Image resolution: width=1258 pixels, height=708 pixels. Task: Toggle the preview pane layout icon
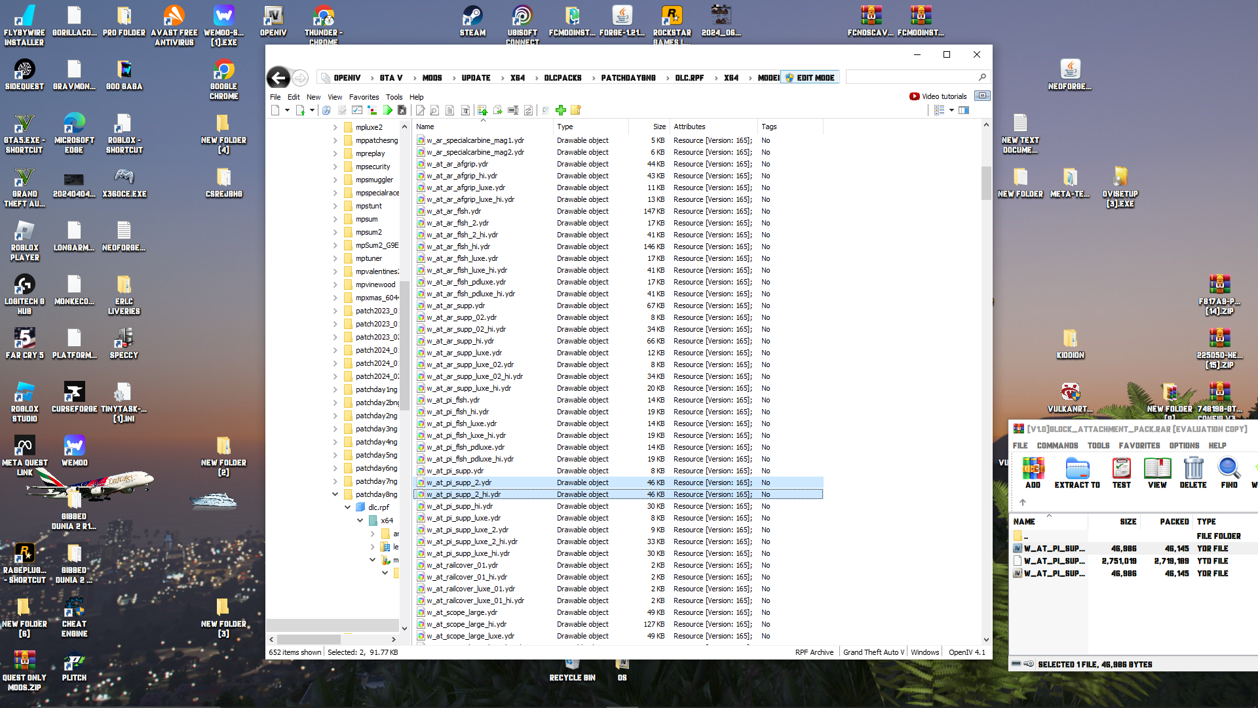(x=964, y=110)
